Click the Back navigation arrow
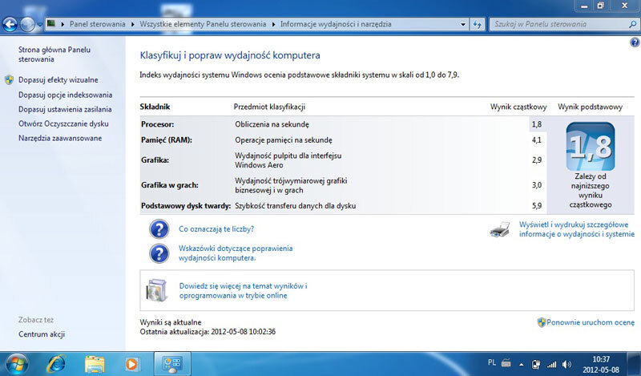Screen dimensions: 641x376 coord(11,24)
